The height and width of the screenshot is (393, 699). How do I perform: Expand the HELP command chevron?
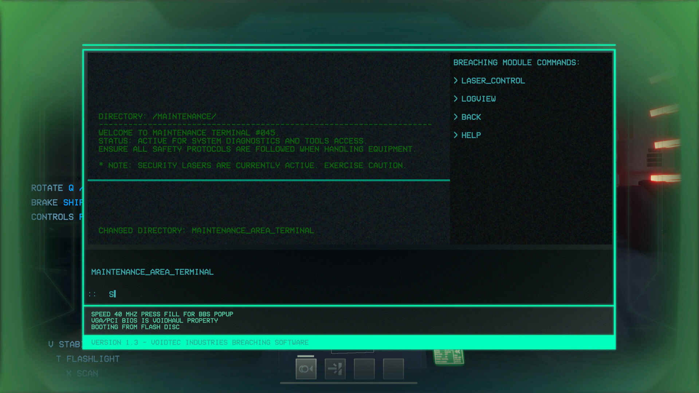pyautogui.click(x=456, y=135)
